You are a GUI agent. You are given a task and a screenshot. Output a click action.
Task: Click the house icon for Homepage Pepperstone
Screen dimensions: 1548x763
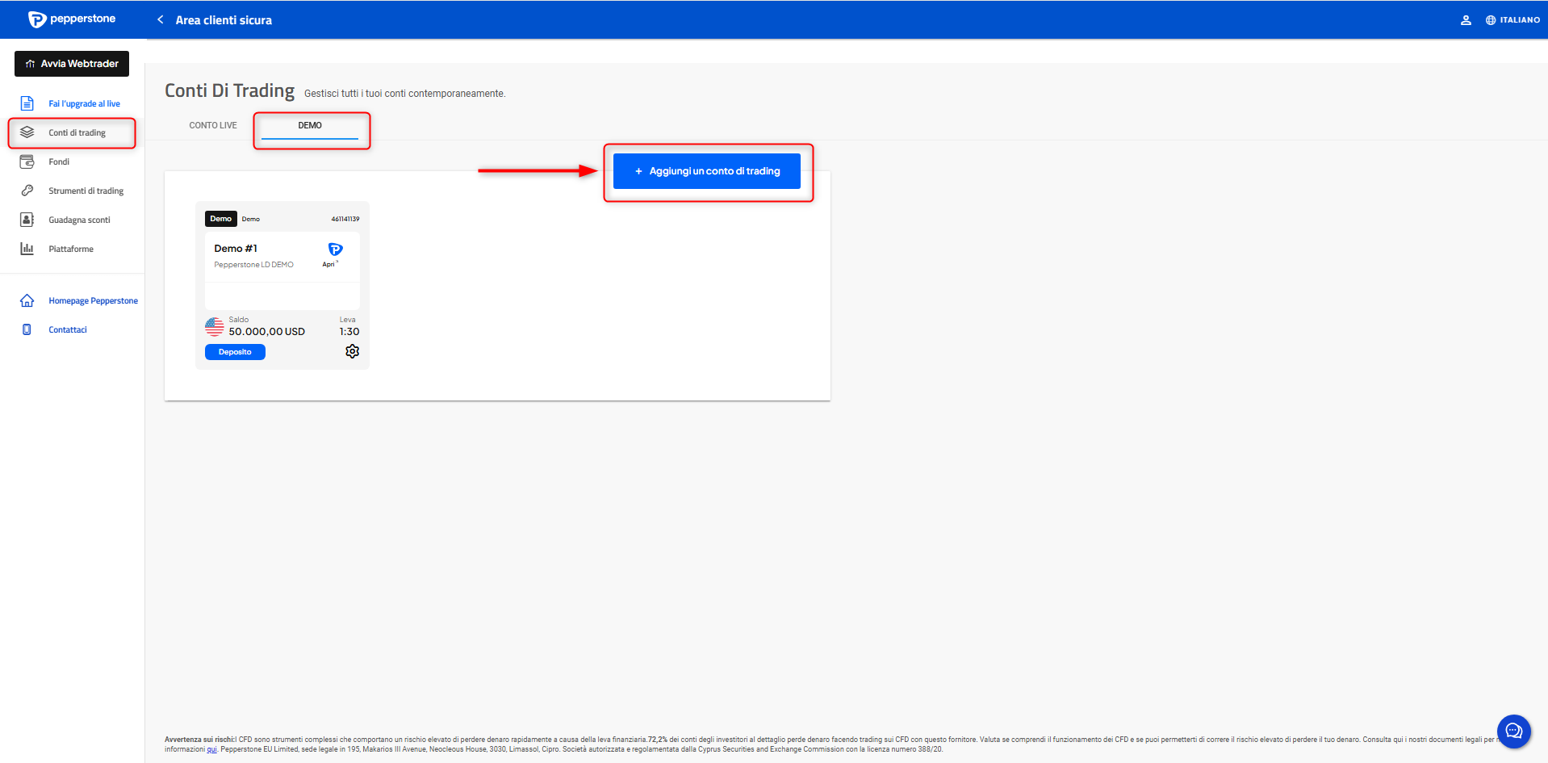tap(27, 300)
